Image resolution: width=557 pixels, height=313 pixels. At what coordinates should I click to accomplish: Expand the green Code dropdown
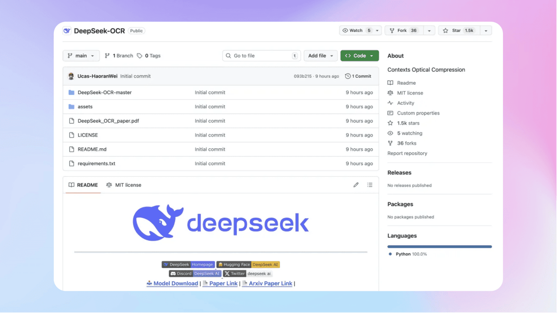click(x=359, y=56)
